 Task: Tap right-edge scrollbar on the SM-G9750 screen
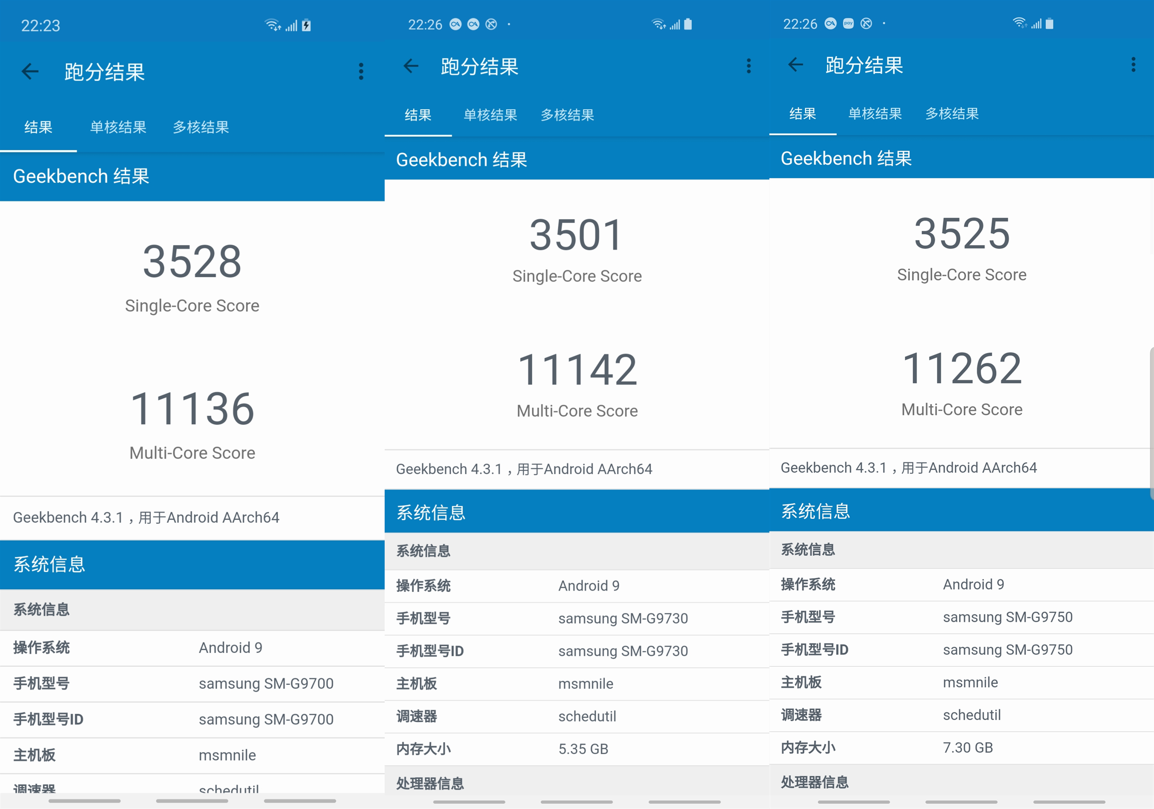(1152, 423)
